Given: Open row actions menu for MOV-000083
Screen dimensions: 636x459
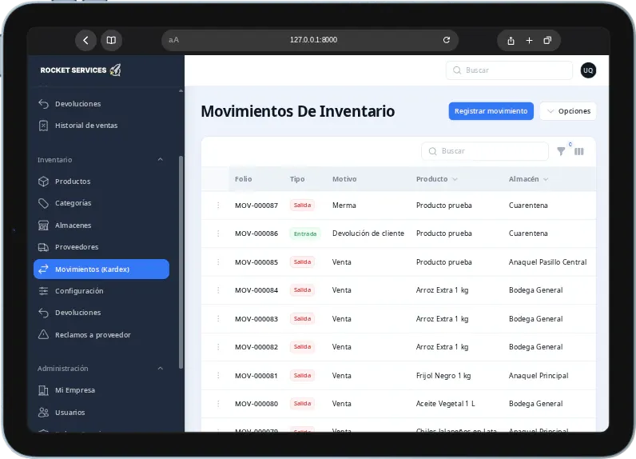Looking at the screenshot, I should tap(218, 319).
